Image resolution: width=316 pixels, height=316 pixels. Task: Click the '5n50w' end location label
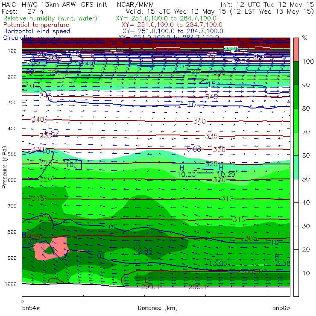pos(281,308)
